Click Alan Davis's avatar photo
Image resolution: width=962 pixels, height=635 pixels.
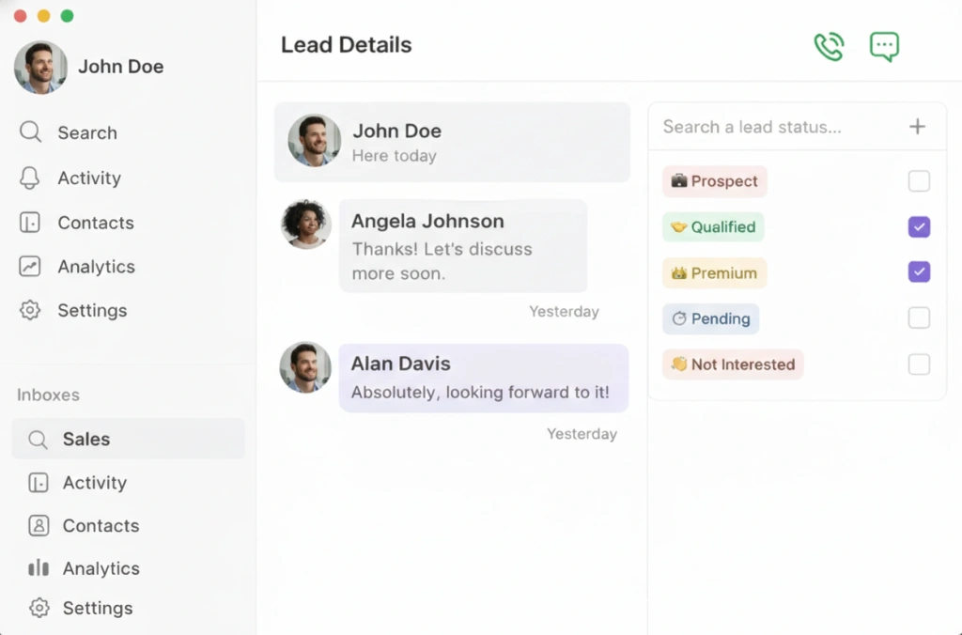pos(305,367)
